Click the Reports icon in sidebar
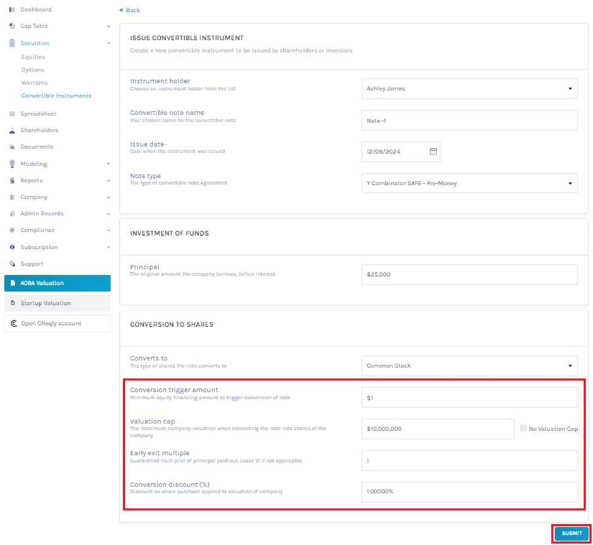Image resolution: width=593 pixels, height=545 pixels. (12, 181)
